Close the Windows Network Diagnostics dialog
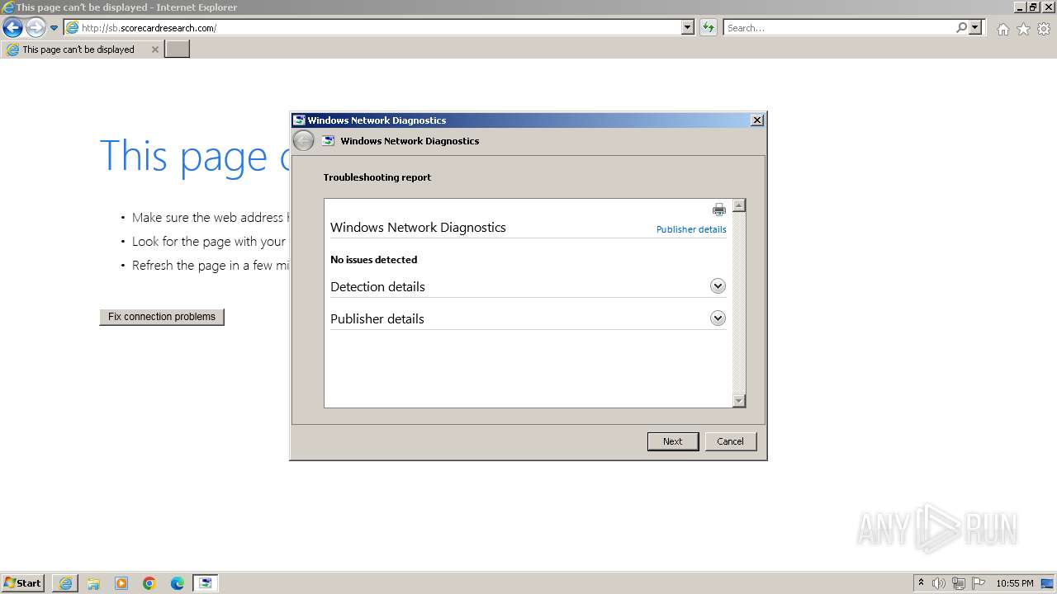 tap(756, 120)
